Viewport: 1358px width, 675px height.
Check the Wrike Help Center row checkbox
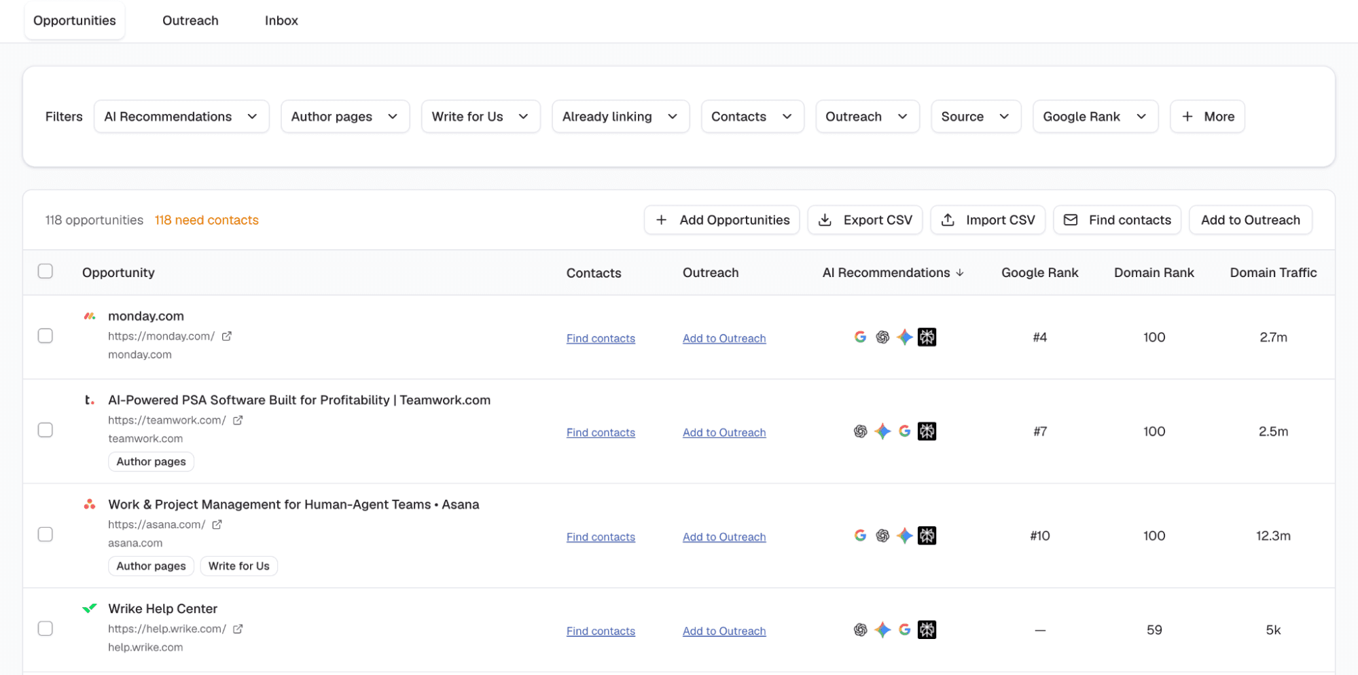(x=46, y=629)
